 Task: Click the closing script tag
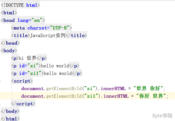coord(23,104)
